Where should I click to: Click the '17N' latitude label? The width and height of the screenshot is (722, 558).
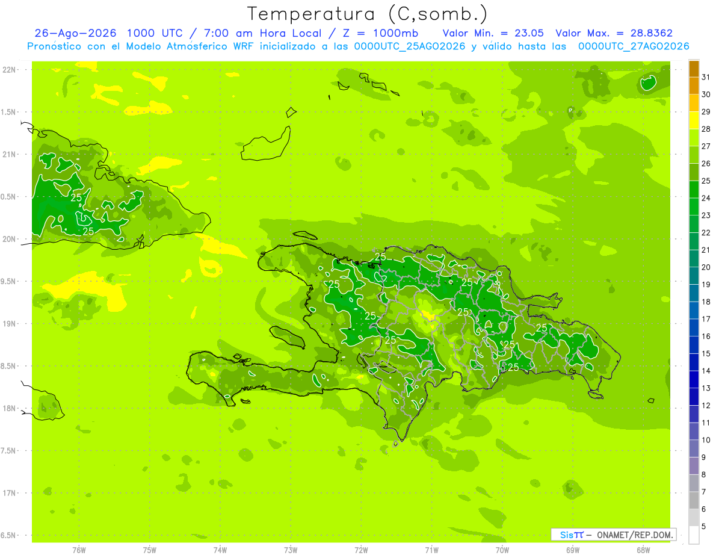(x=10, y=493)
